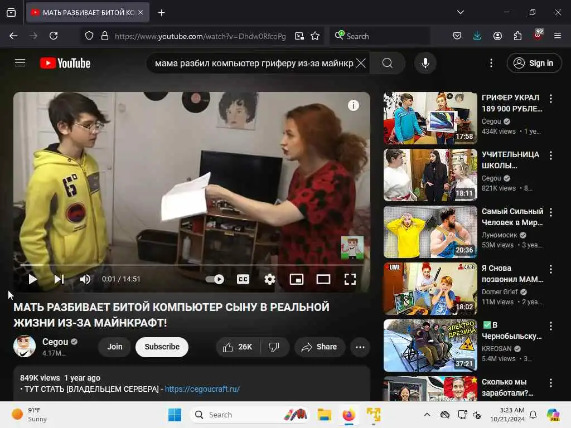The height and width of the screenshot is (428, 571).
Task: Open options for Чернобыльску video
Action: (x=550, y=325)
